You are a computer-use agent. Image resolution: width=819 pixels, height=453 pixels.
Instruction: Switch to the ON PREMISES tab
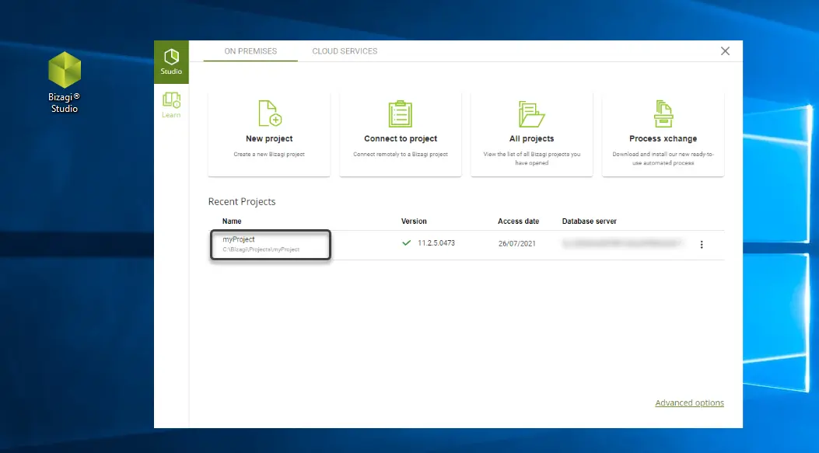pyautogui.click(x=250, y=51)
